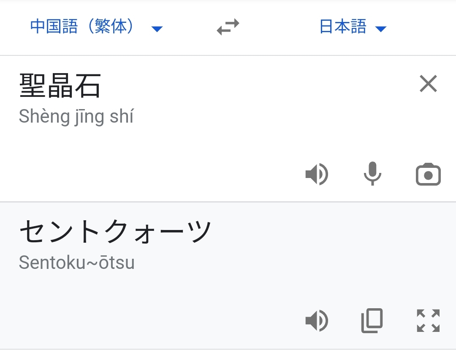This screenshot has height=356, width=456.
Task: Open the source language dropdown arrow
Action: click(x=157, y=29)
